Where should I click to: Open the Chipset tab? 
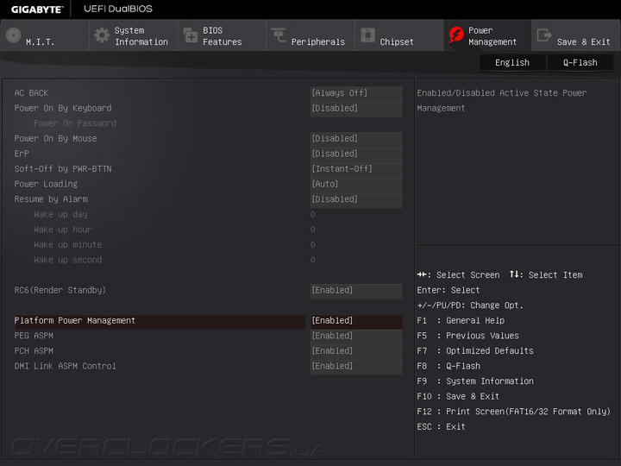point(398,35)
